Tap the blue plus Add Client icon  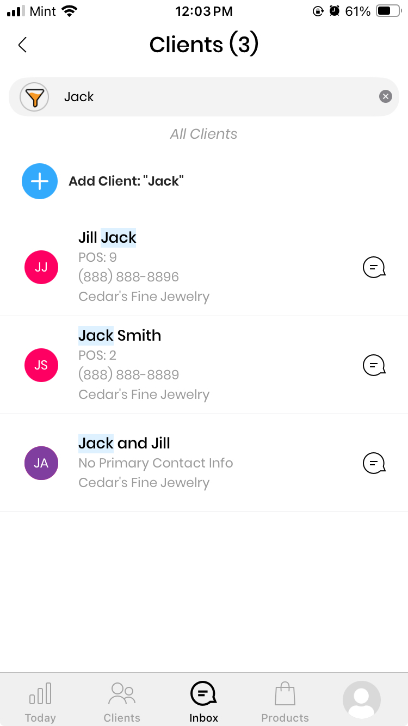pyautogui.click(x=40, y=181)
